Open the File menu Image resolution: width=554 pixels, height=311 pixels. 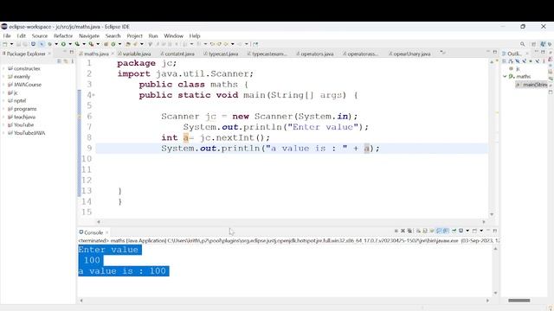[x=7, y=35]
